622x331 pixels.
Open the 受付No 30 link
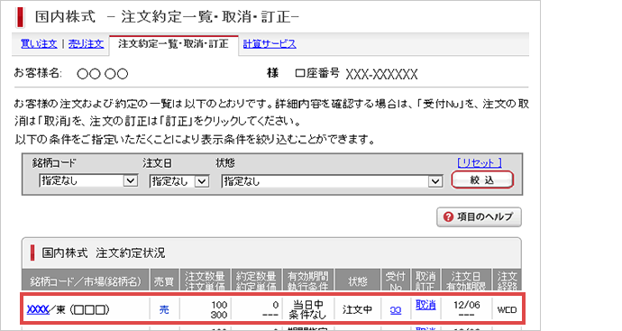click(x=395, y=310)
